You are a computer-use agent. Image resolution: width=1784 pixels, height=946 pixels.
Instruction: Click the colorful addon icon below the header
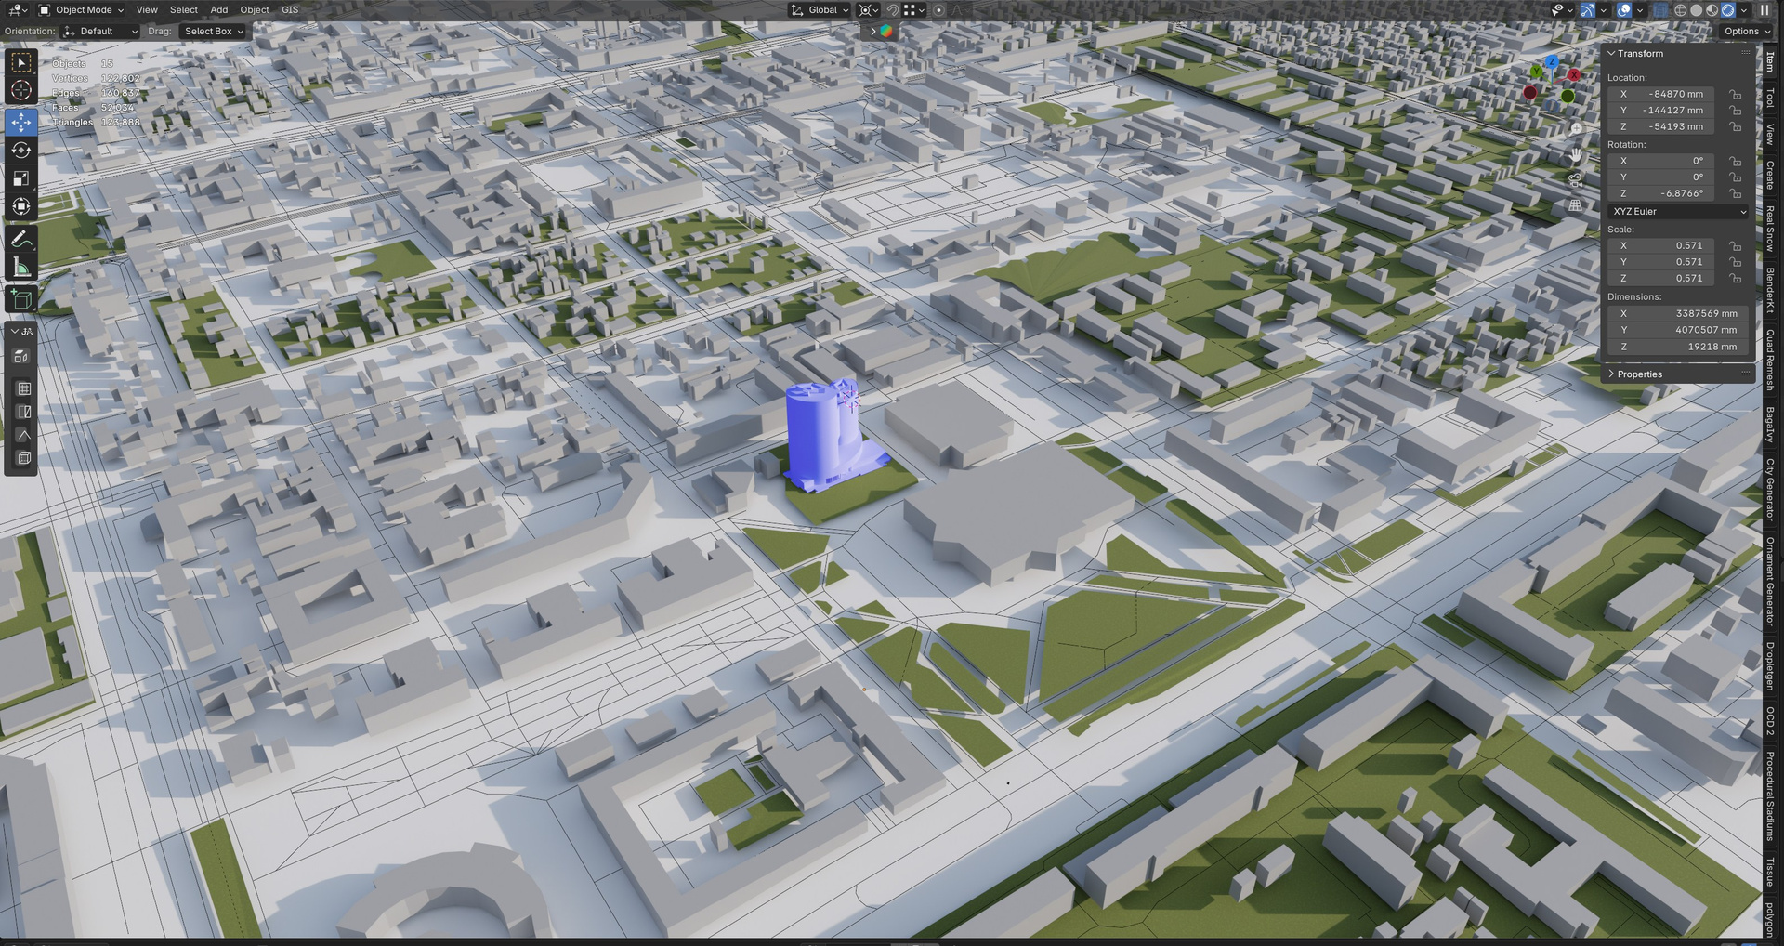tap(886, 31)
